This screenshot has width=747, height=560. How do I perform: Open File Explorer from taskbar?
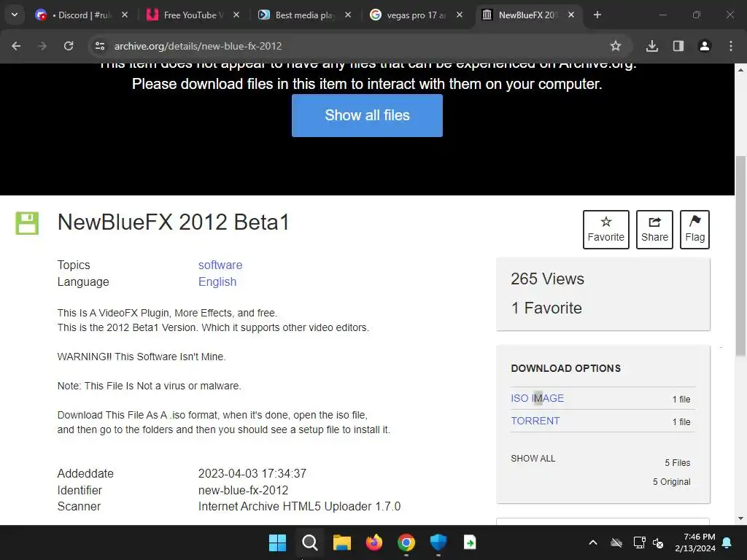pos(341,542)
